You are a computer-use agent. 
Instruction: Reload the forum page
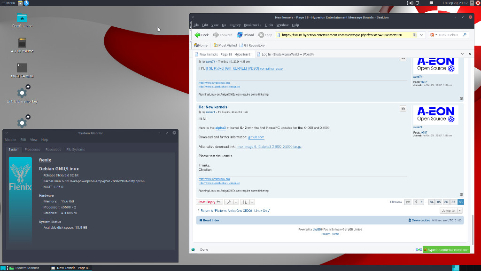coord(245,35)
